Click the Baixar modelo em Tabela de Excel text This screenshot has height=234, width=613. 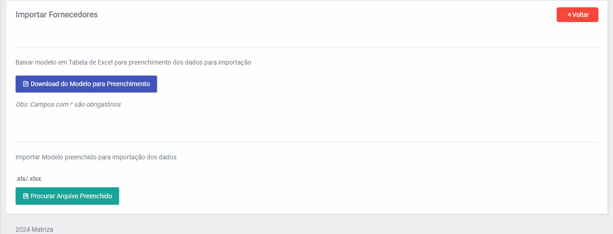pyautogui.click(x=133, y=62)
